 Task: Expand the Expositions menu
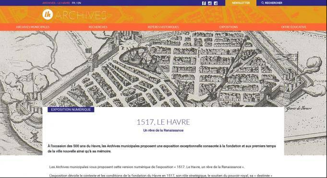[x=229, y=27]
